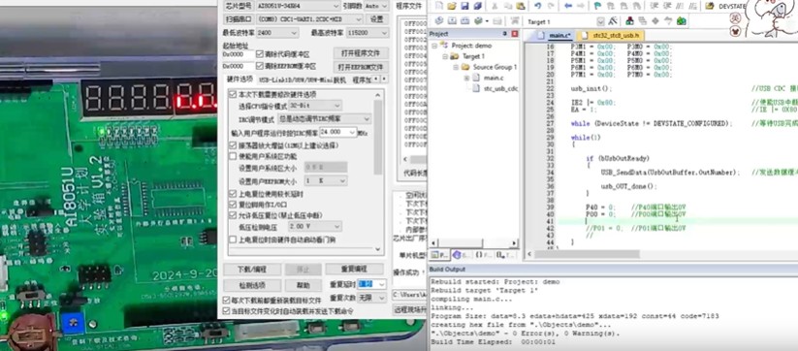Click the Batch Build icon
This screenshot has width=798, height=351.
click(477, 21)
